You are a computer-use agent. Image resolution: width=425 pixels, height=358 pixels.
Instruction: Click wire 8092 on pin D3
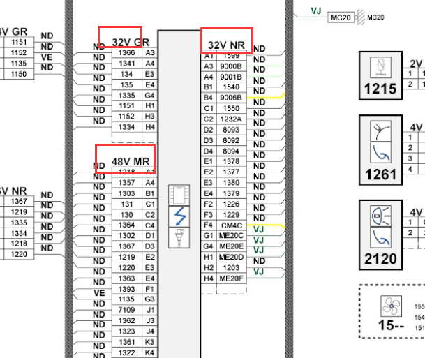pyautogui.click(x=231, y=141)
